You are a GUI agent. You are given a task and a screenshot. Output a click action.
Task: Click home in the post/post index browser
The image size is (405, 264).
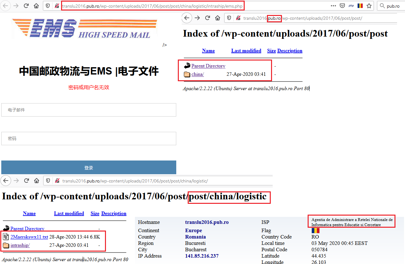(218, 18)
